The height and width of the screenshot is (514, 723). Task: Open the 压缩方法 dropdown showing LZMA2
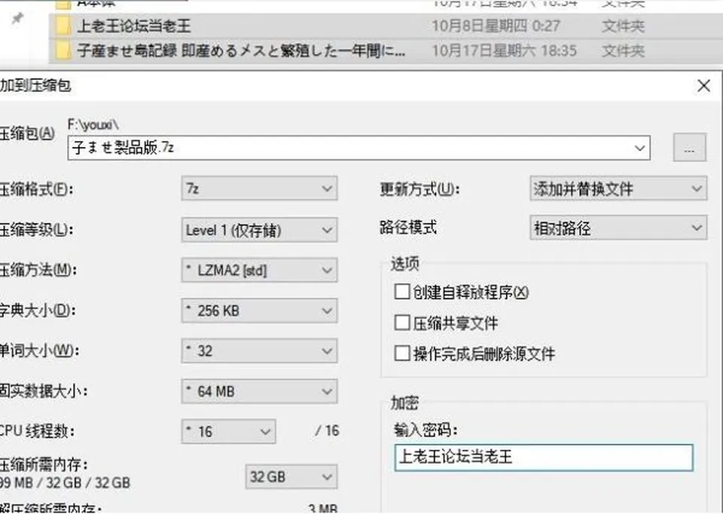coord(259,271)
